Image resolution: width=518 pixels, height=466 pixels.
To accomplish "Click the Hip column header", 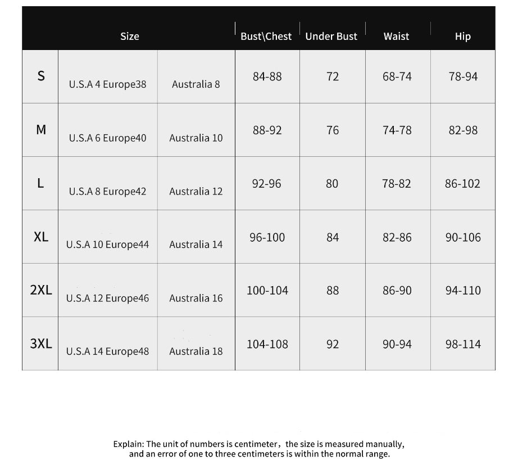I will [x=463, y=37].
